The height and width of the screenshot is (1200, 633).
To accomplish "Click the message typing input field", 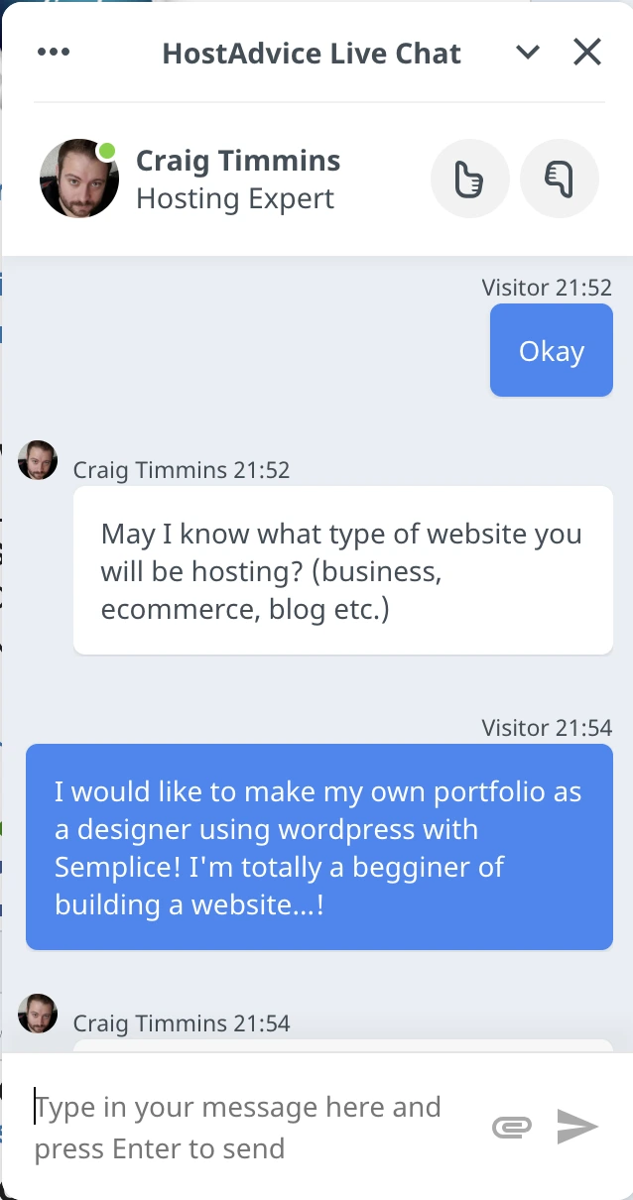I will 238,1126.
